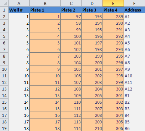Select column A header
Screen dimensions: 145x131
pos(19,3)
